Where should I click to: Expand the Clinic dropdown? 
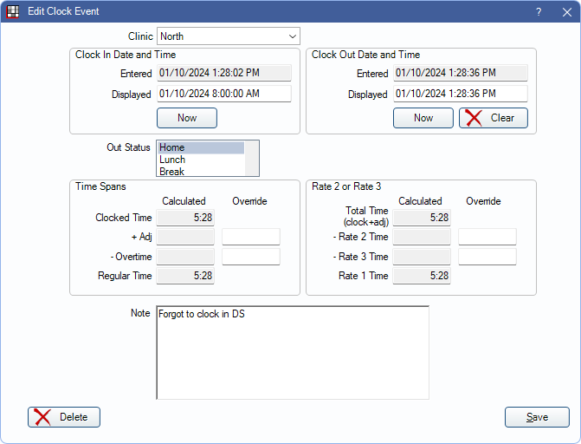[x=291, y=36]
